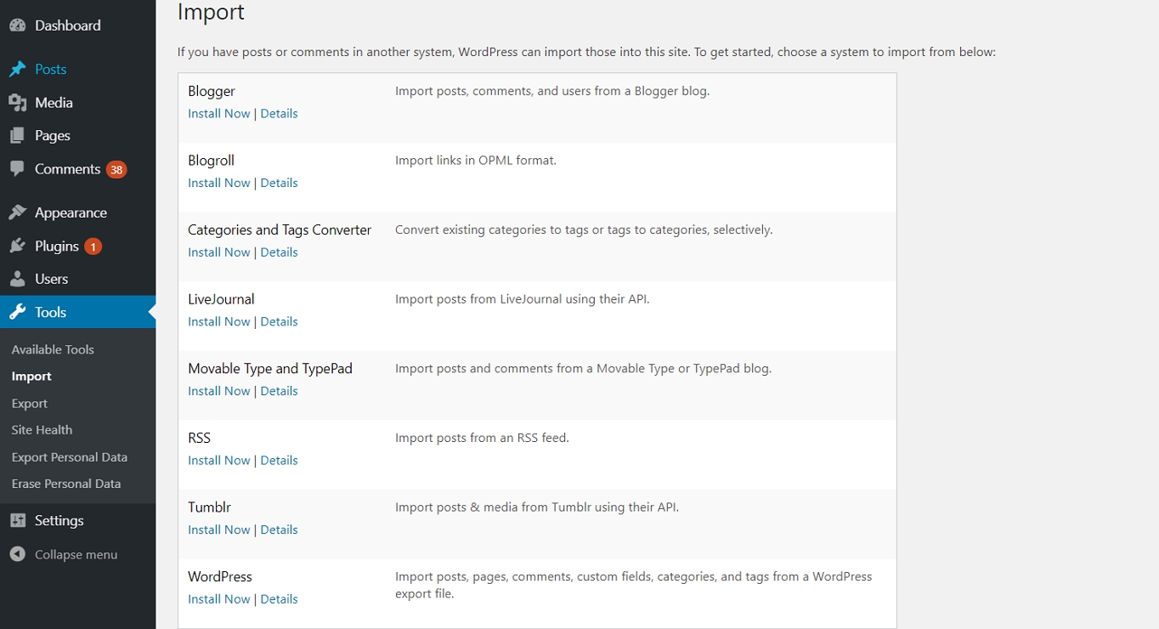Click the Import page heading
1159x629 pixels.
tap(211, 12)
